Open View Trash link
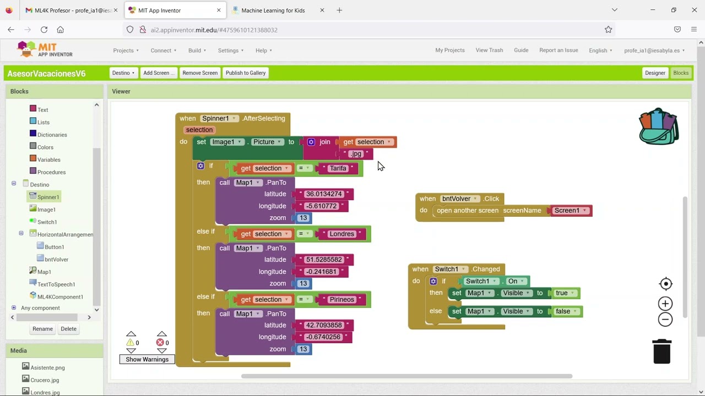Screen dimensions: 705x396 click(489, 50)
